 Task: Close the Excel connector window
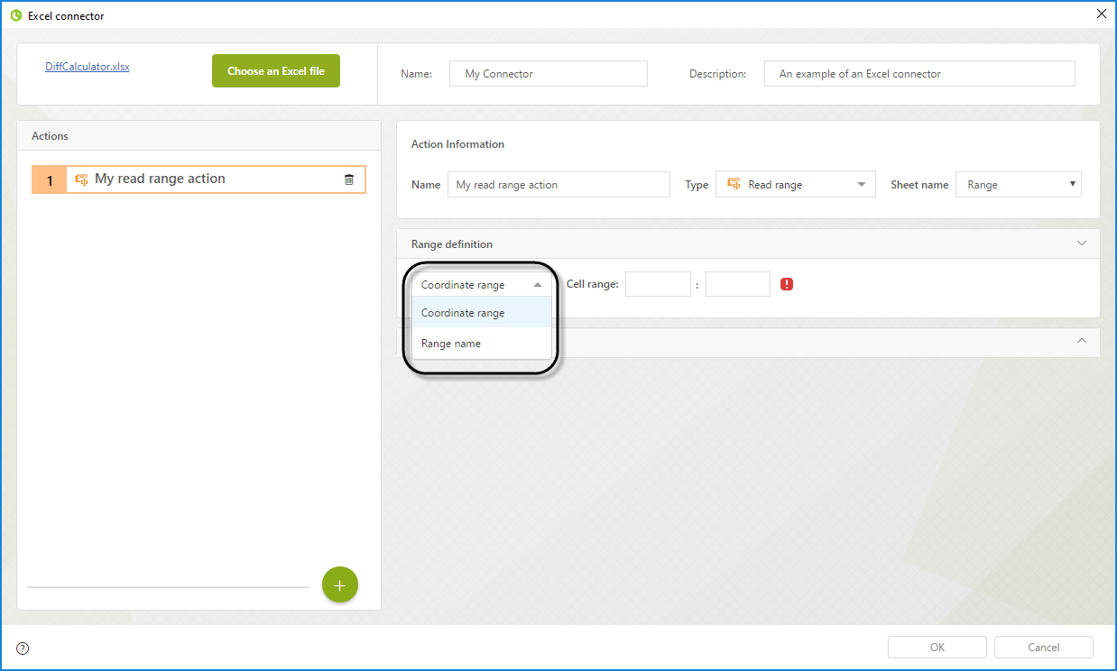point(1101,14)
